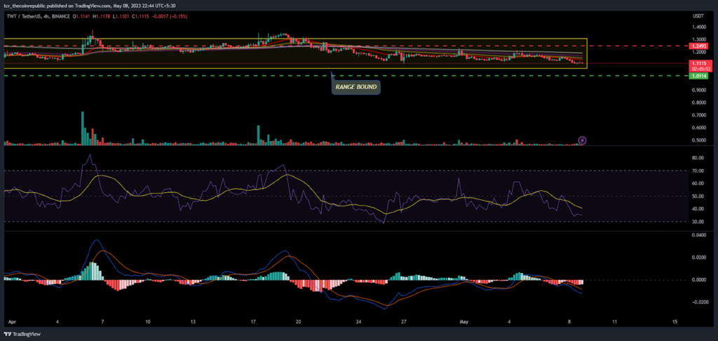The height and width of the screenshot is (341, 718).
Task: Click the 80.00 RSI axis label
Action: pyautogui.click(x=698, y=158)
